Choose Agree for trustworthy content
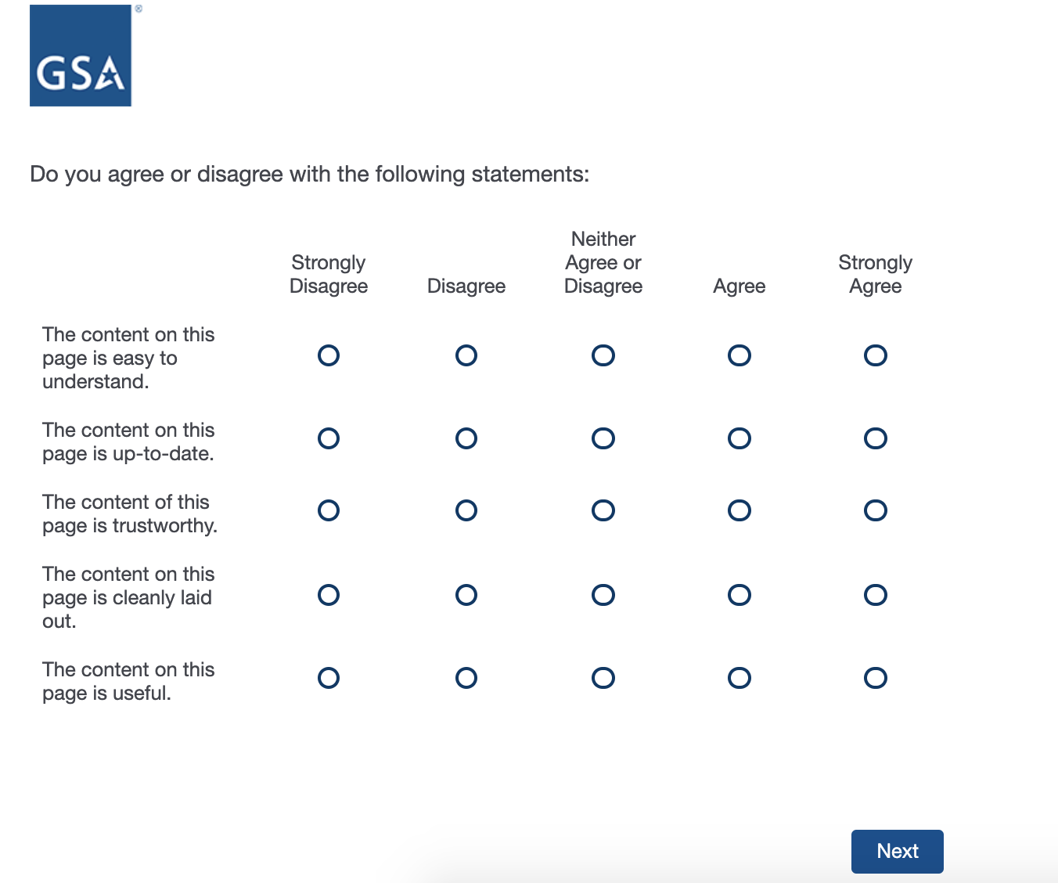Image resolution: width=1058 pixels, height=883 pixels. coord(740,510)
